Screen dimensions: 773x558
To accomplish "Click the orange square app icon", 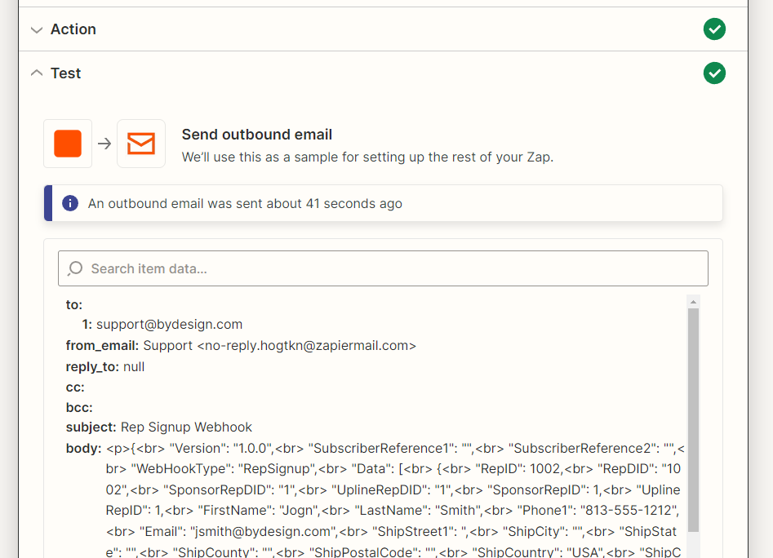I will click(68, 144).
